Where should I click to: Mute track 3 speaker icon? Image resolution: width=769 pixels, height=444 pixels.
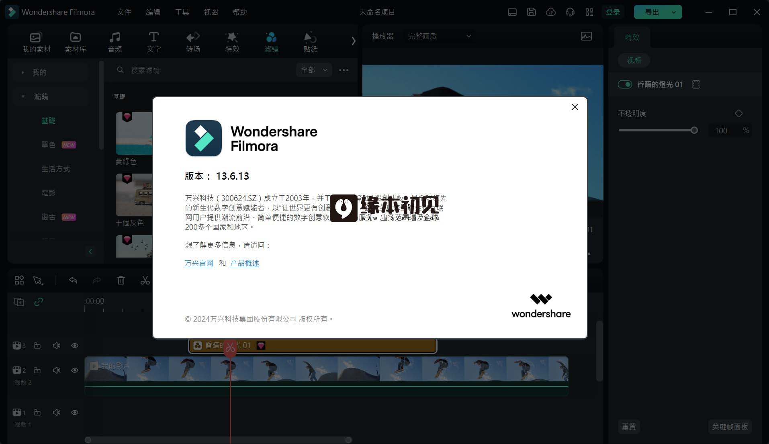[x=57, y=346]
